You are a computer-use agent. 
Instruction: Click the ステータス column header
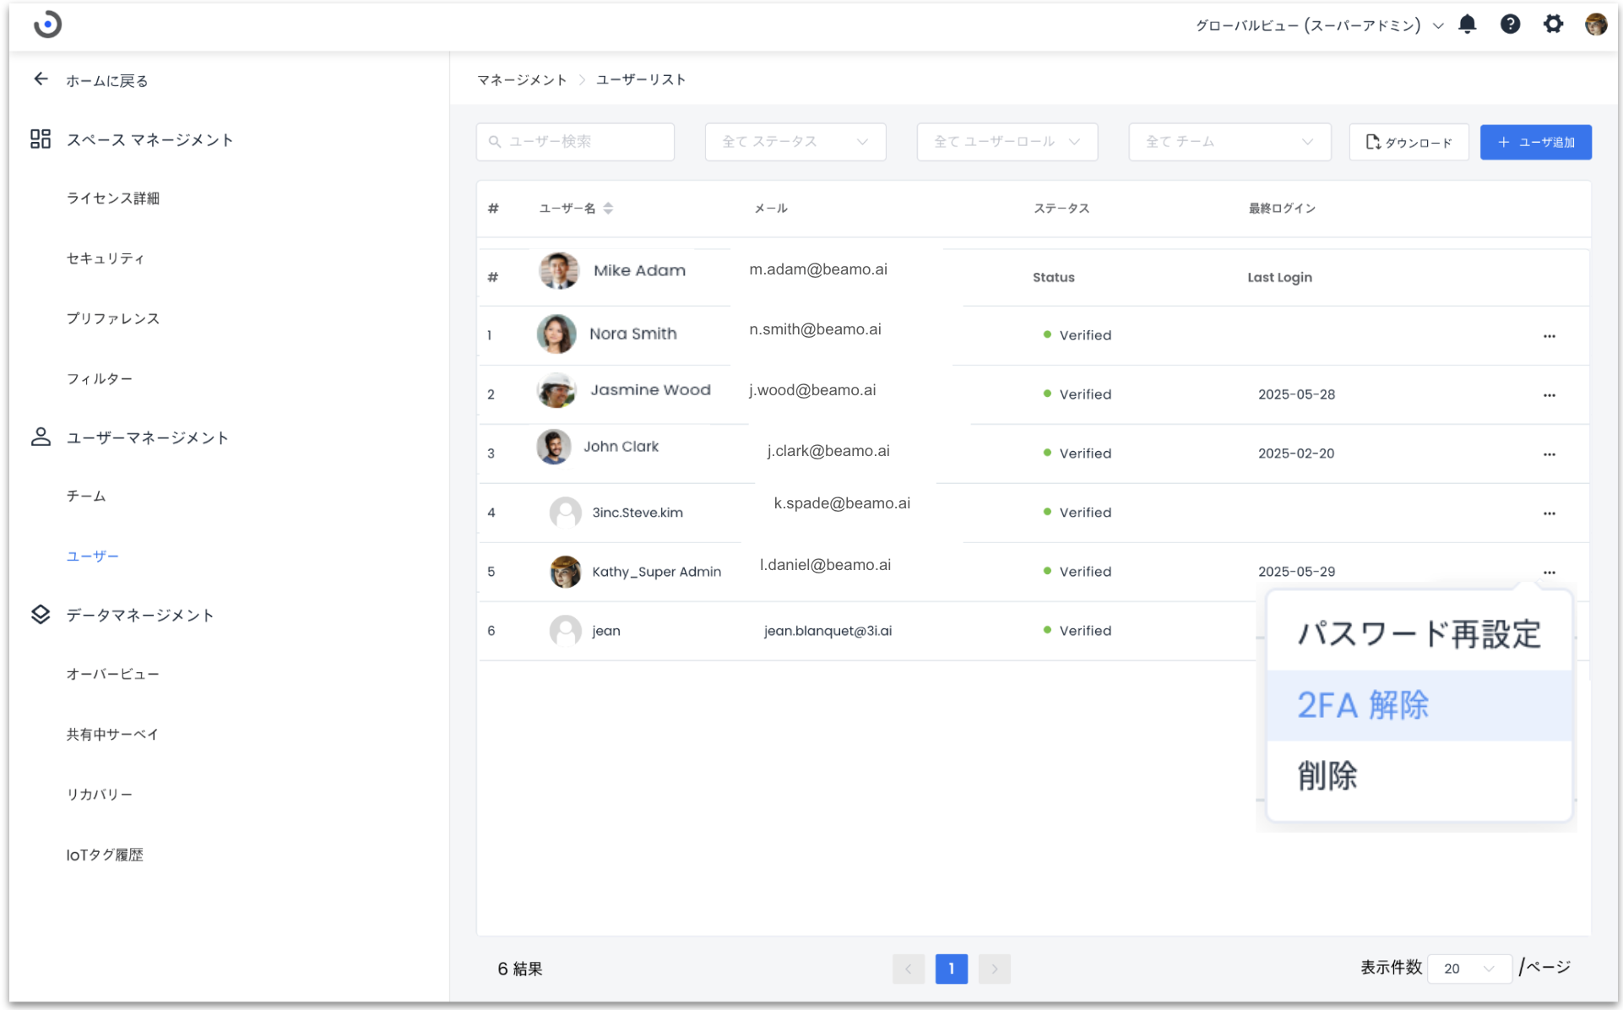pos(1061,209)
